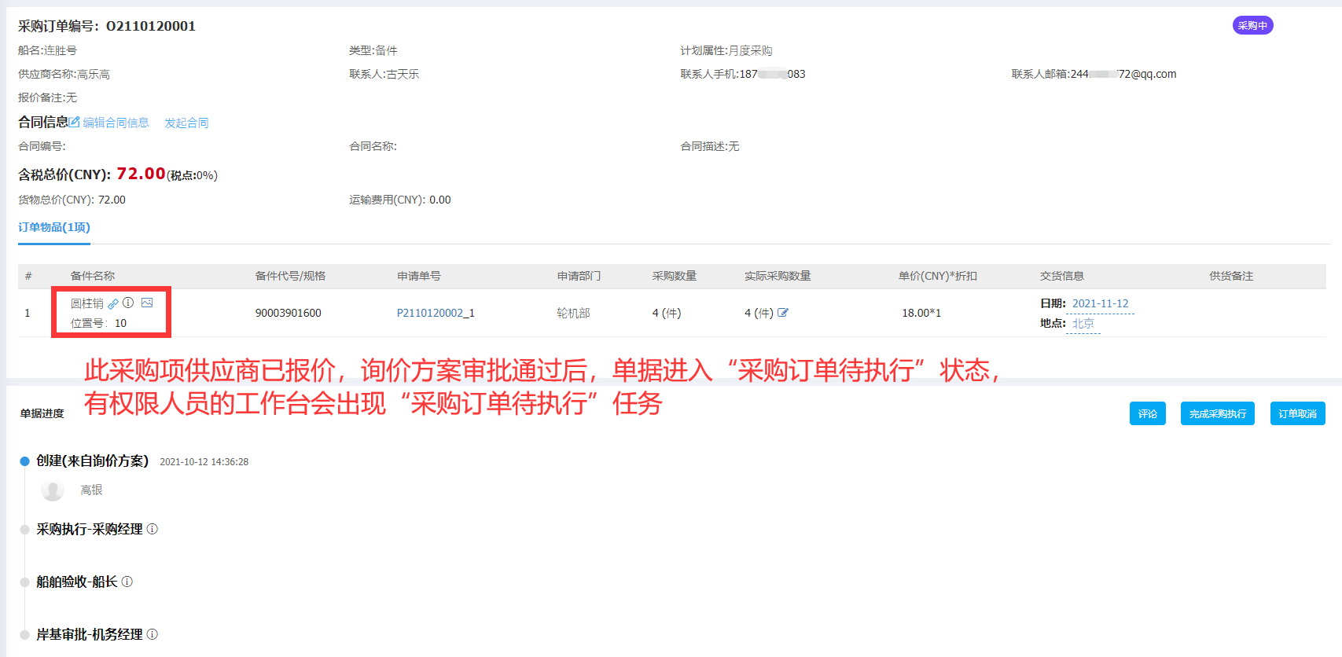1342x657 pixels.
Task: Click department cell 轮机部
Action: pyautogui.click(x=573, y=313)
